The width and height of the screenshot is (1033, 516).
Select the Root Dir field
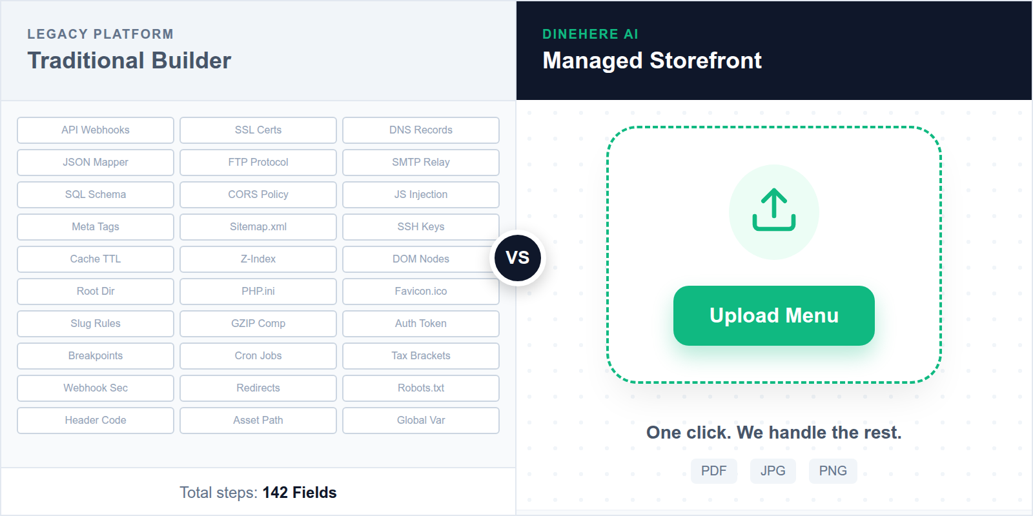96,292
